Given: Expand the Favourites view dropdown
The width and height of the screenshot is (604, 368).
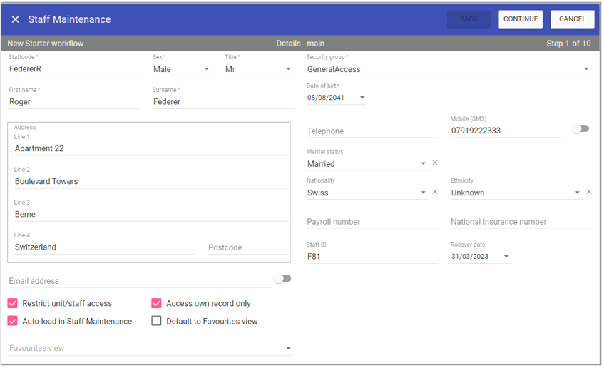Looking at the screenshot, I should (x=288, y=349).
